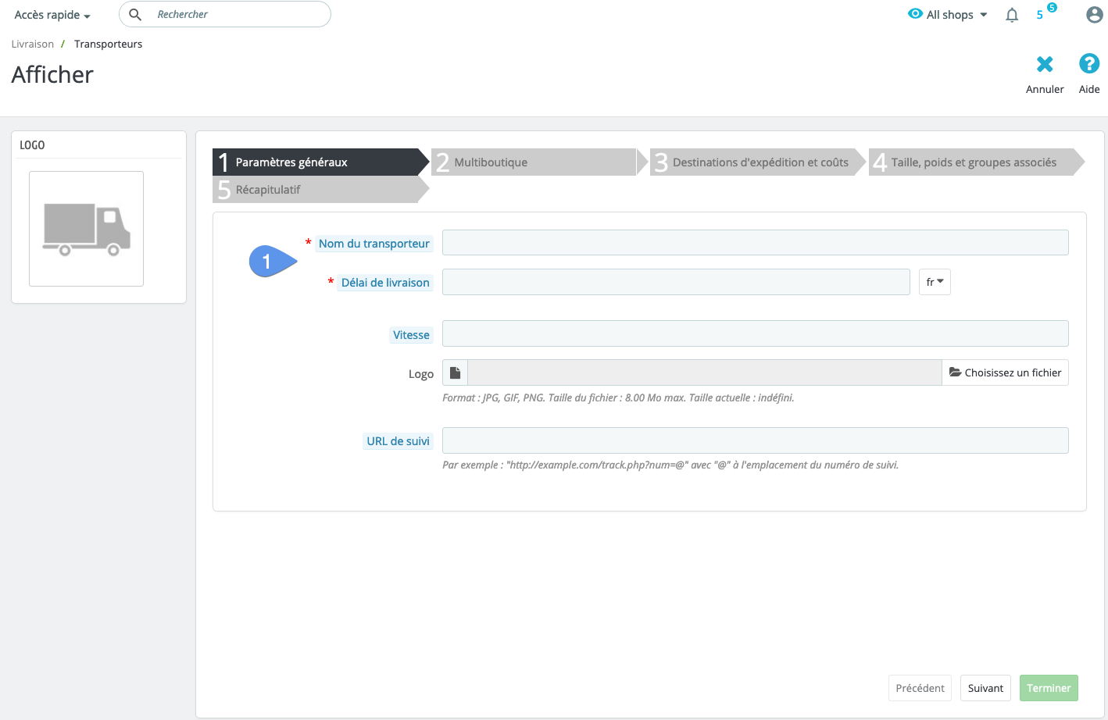Click the file document icon beside Logo
The image size is (1108, 720).
[455, 373]
